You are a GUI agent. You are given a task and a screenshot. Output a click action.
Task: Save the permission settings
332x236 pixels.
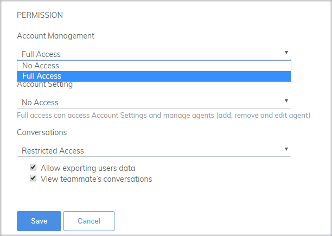click(x=39, y=221)
